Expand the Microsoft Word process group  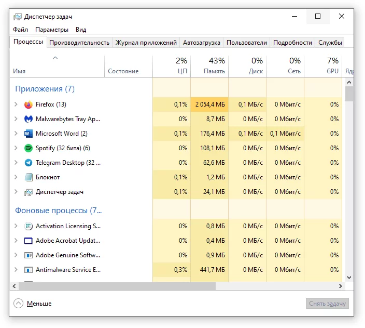16,134
